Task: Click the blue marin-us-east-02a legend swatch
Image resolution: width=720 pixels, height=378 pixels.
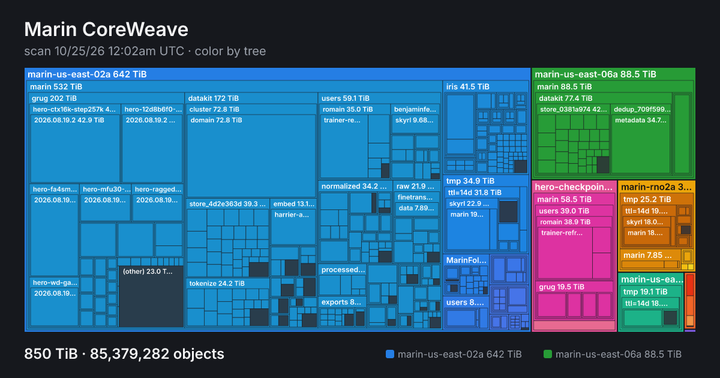Action: (x=390, y=354)
